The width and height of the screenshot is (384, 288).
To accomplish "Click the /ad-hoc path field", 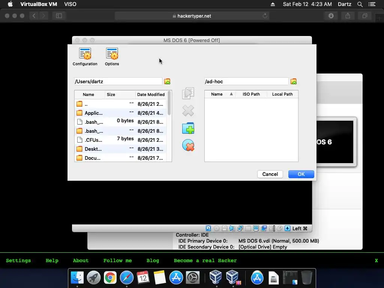I will pos(246,81).
